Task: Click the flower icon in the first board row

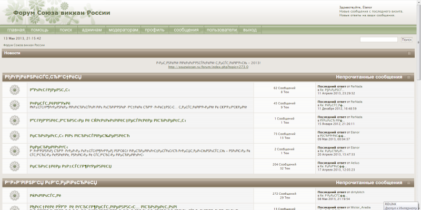Action: [15, 90]
